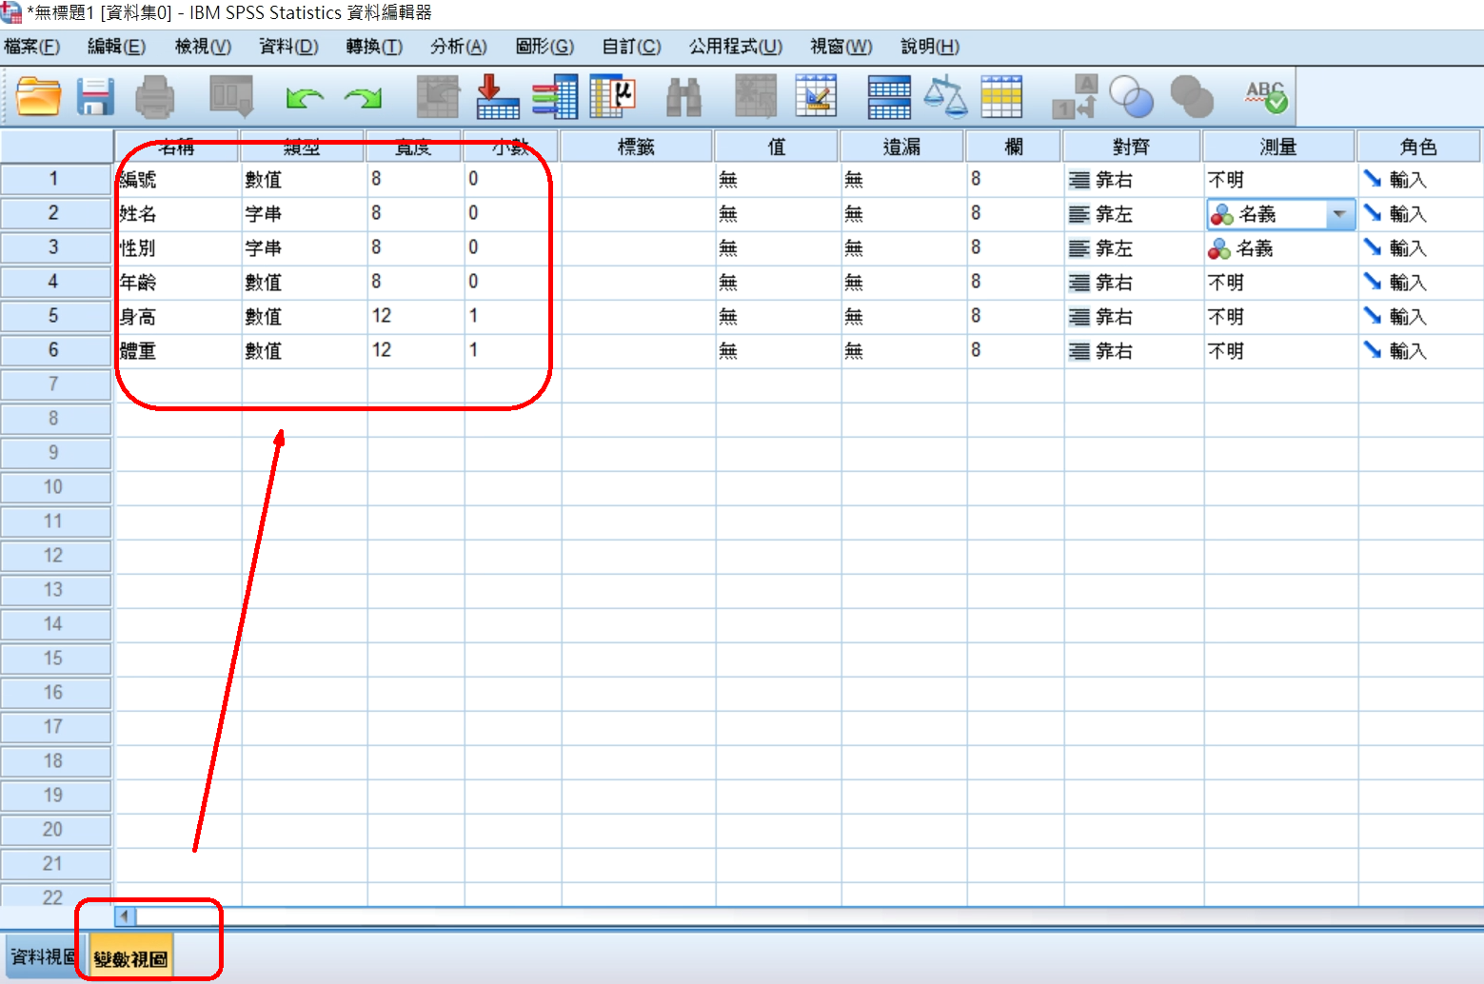
Task: Select row header number 3
Action: point(54,247)
